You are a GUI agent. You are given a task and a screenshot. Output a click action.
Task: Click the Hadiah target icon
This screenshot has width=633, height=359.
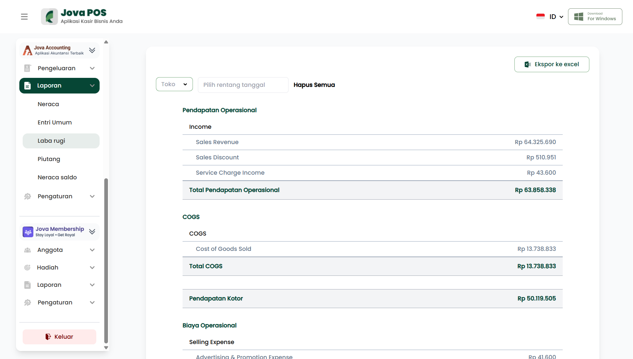(27, 268)
